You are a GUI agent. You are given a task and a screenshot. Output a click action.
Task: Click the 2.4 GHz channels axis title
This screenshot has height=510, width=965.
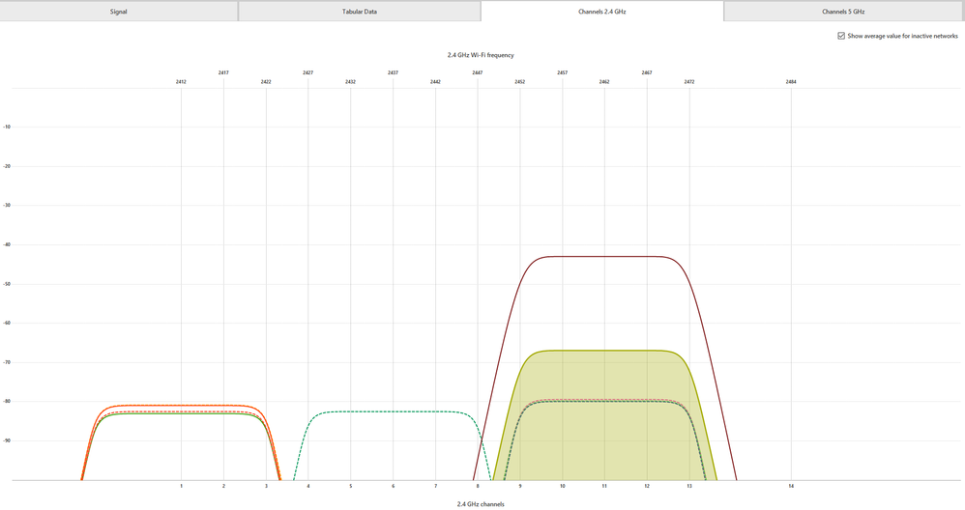[x=481, y=503]
